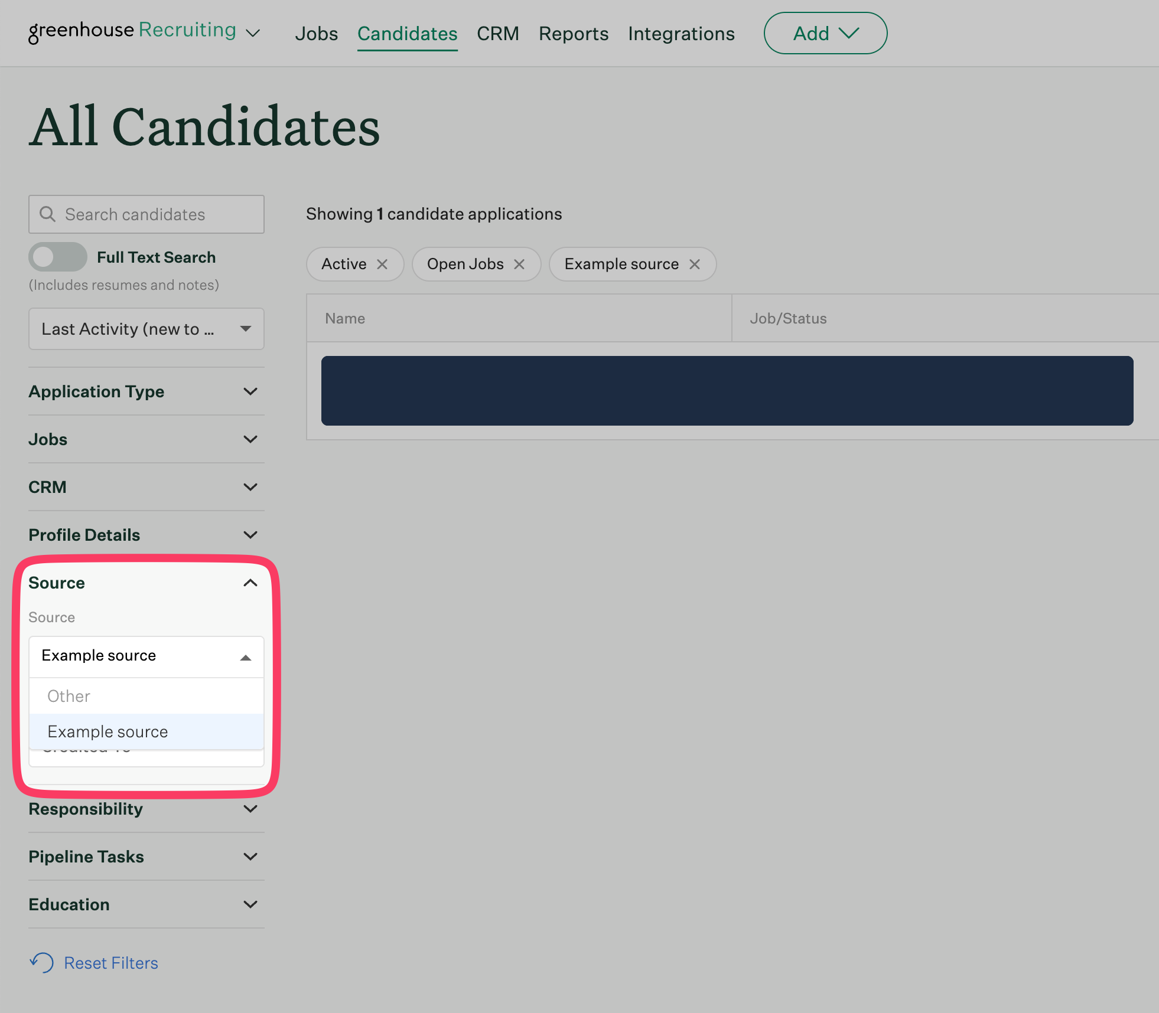Click the search magnifier icon
This screenshot has height=1013, width=1159.
click(x=47, y=214)
